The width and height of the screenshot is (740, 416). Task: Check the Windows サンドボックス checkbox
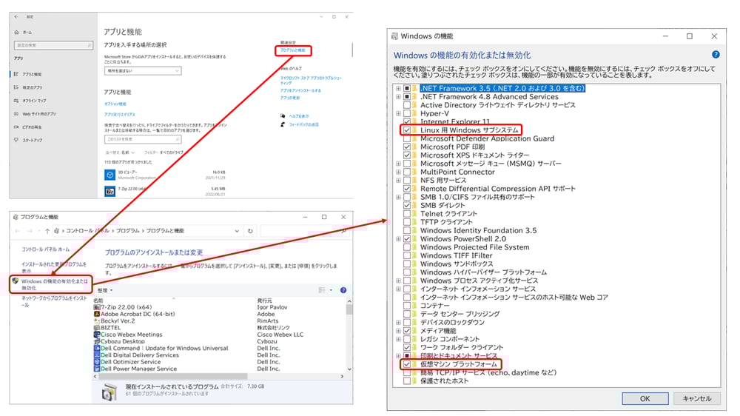point(407,264)
